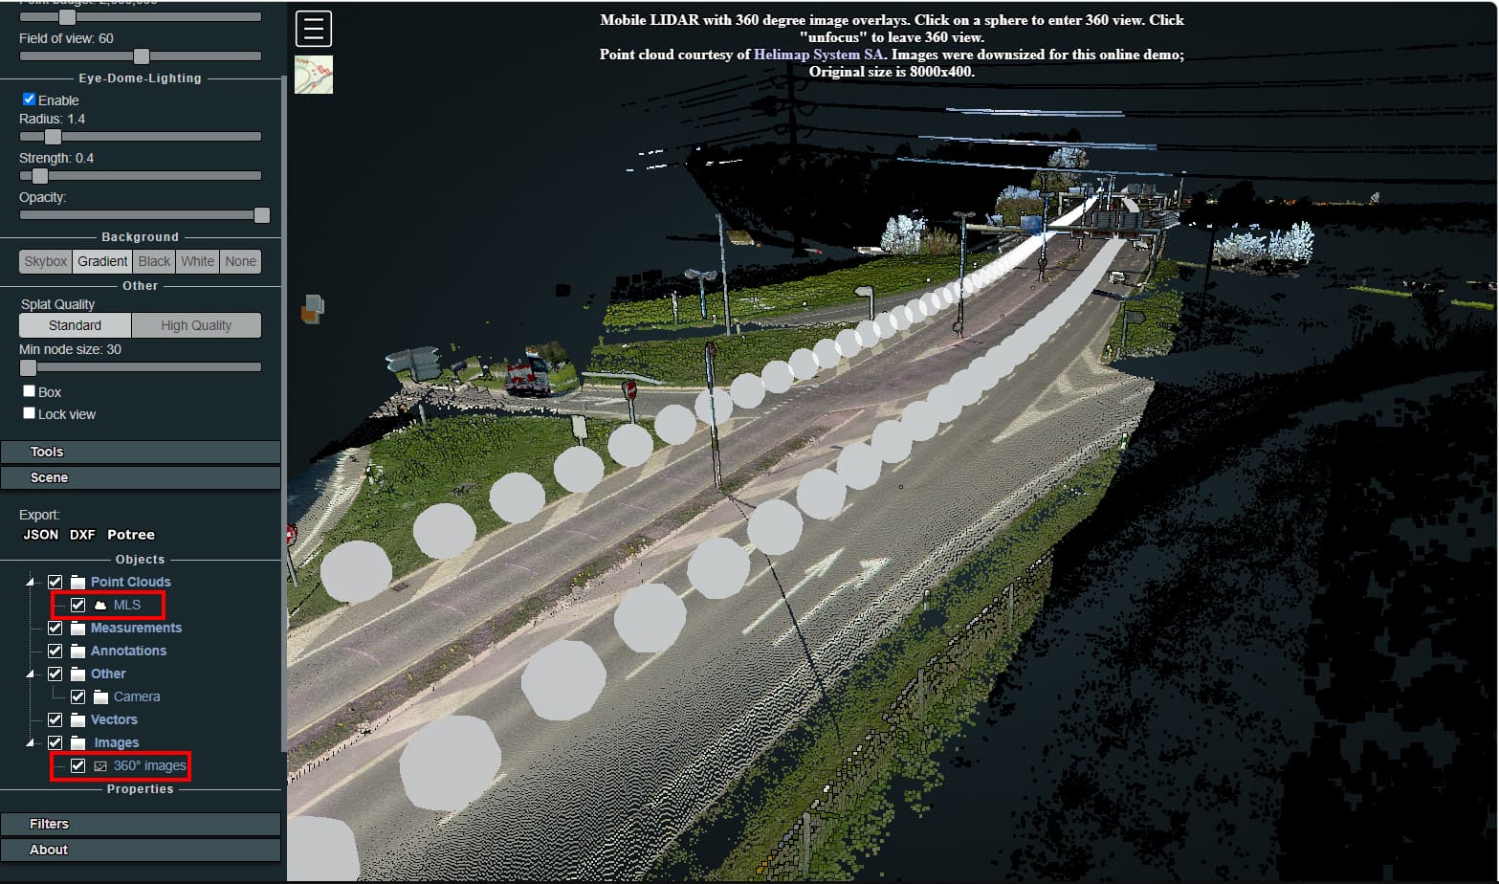Collapse the Point Clouds tree node

coord(33,581)
